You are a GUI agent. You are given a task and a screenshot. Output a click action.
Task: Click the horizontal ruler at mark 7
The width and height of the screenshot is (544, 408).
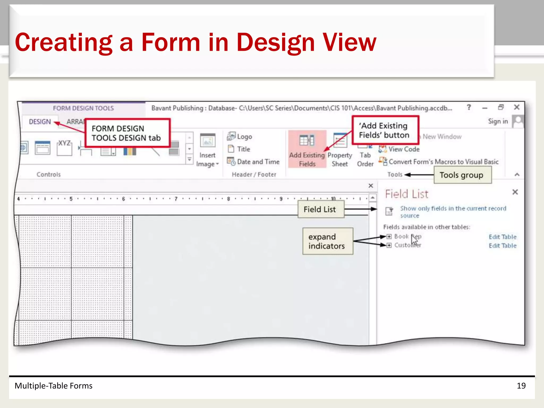click(176, 199)
